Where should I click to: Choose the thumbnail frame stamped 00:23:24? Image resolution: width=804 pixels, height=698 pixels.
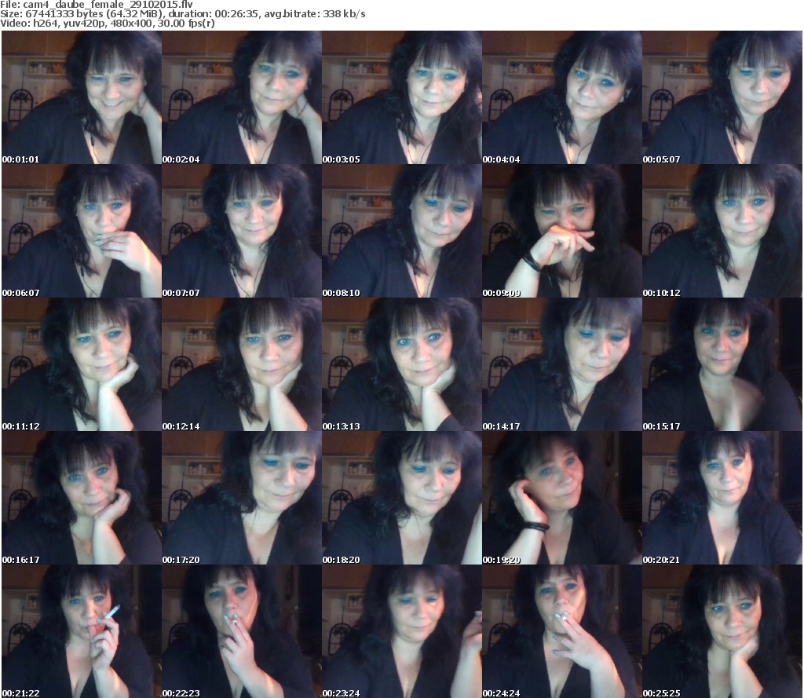click(x=402, y=631)
